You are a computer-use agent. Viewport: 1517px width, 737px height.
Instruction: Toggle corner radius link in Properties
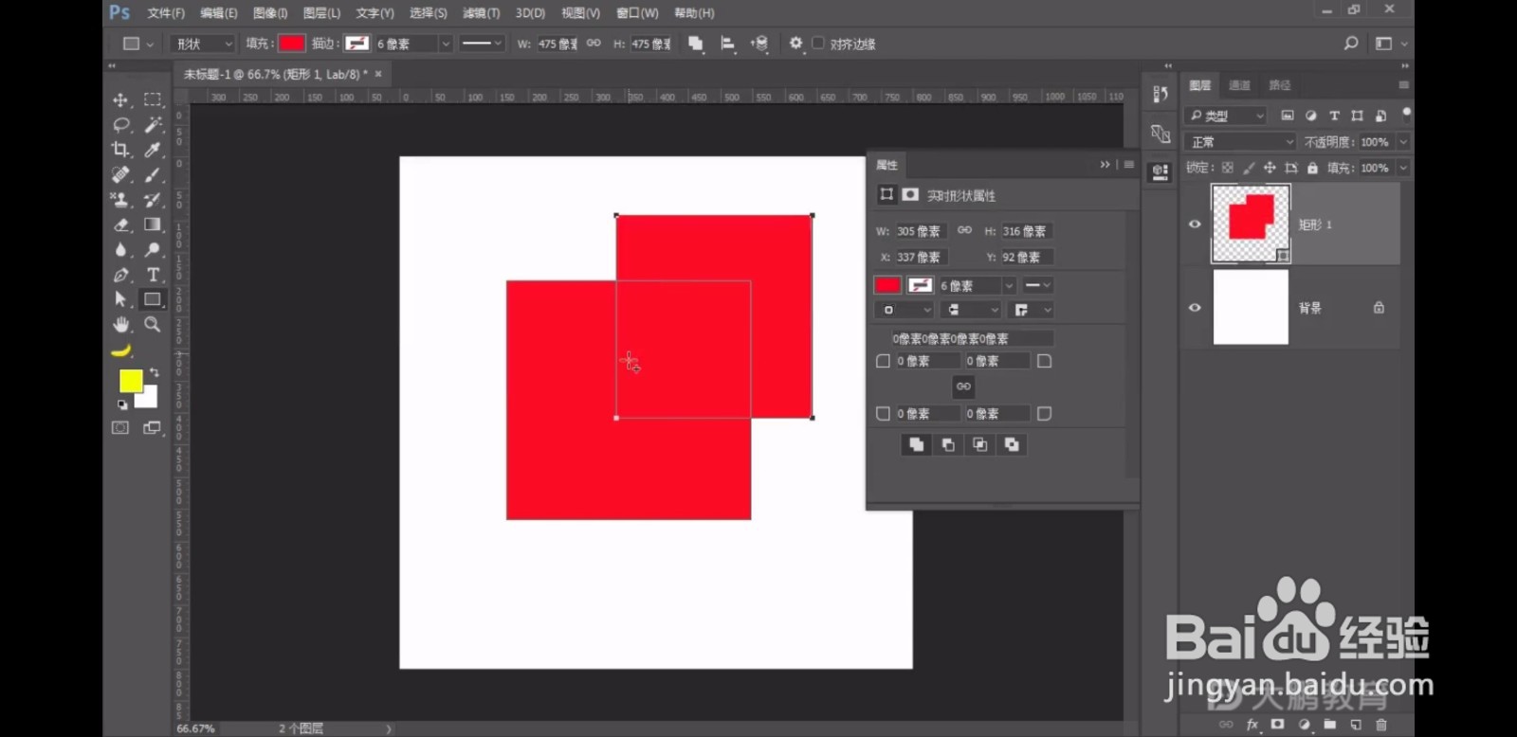[963, 386]
